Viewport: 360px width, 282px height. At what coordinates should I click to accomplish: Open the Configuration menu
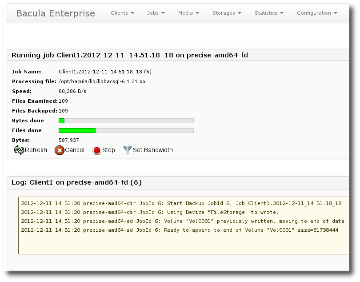click(x=317, y=13)
